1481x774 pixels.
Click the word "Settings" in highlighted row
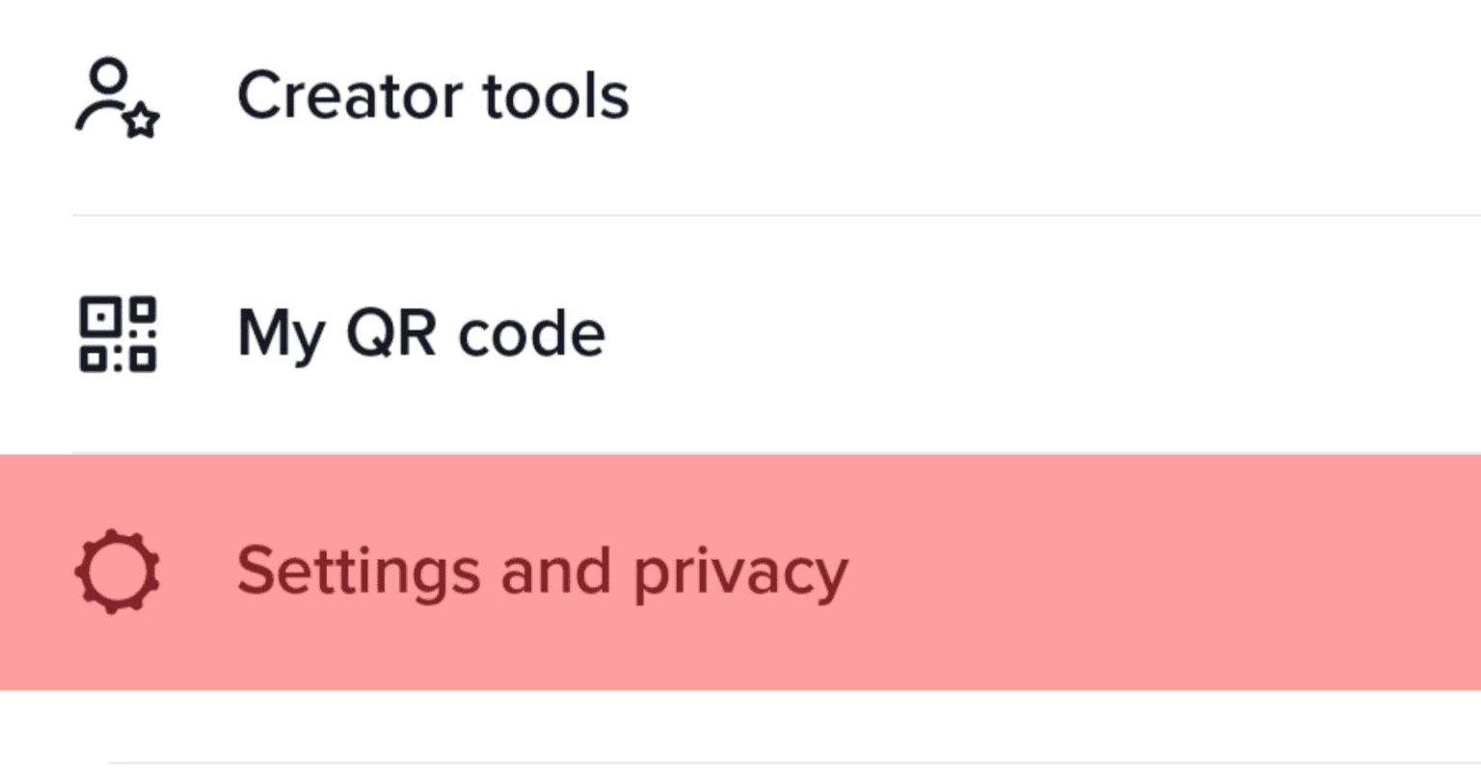[358, 572]
